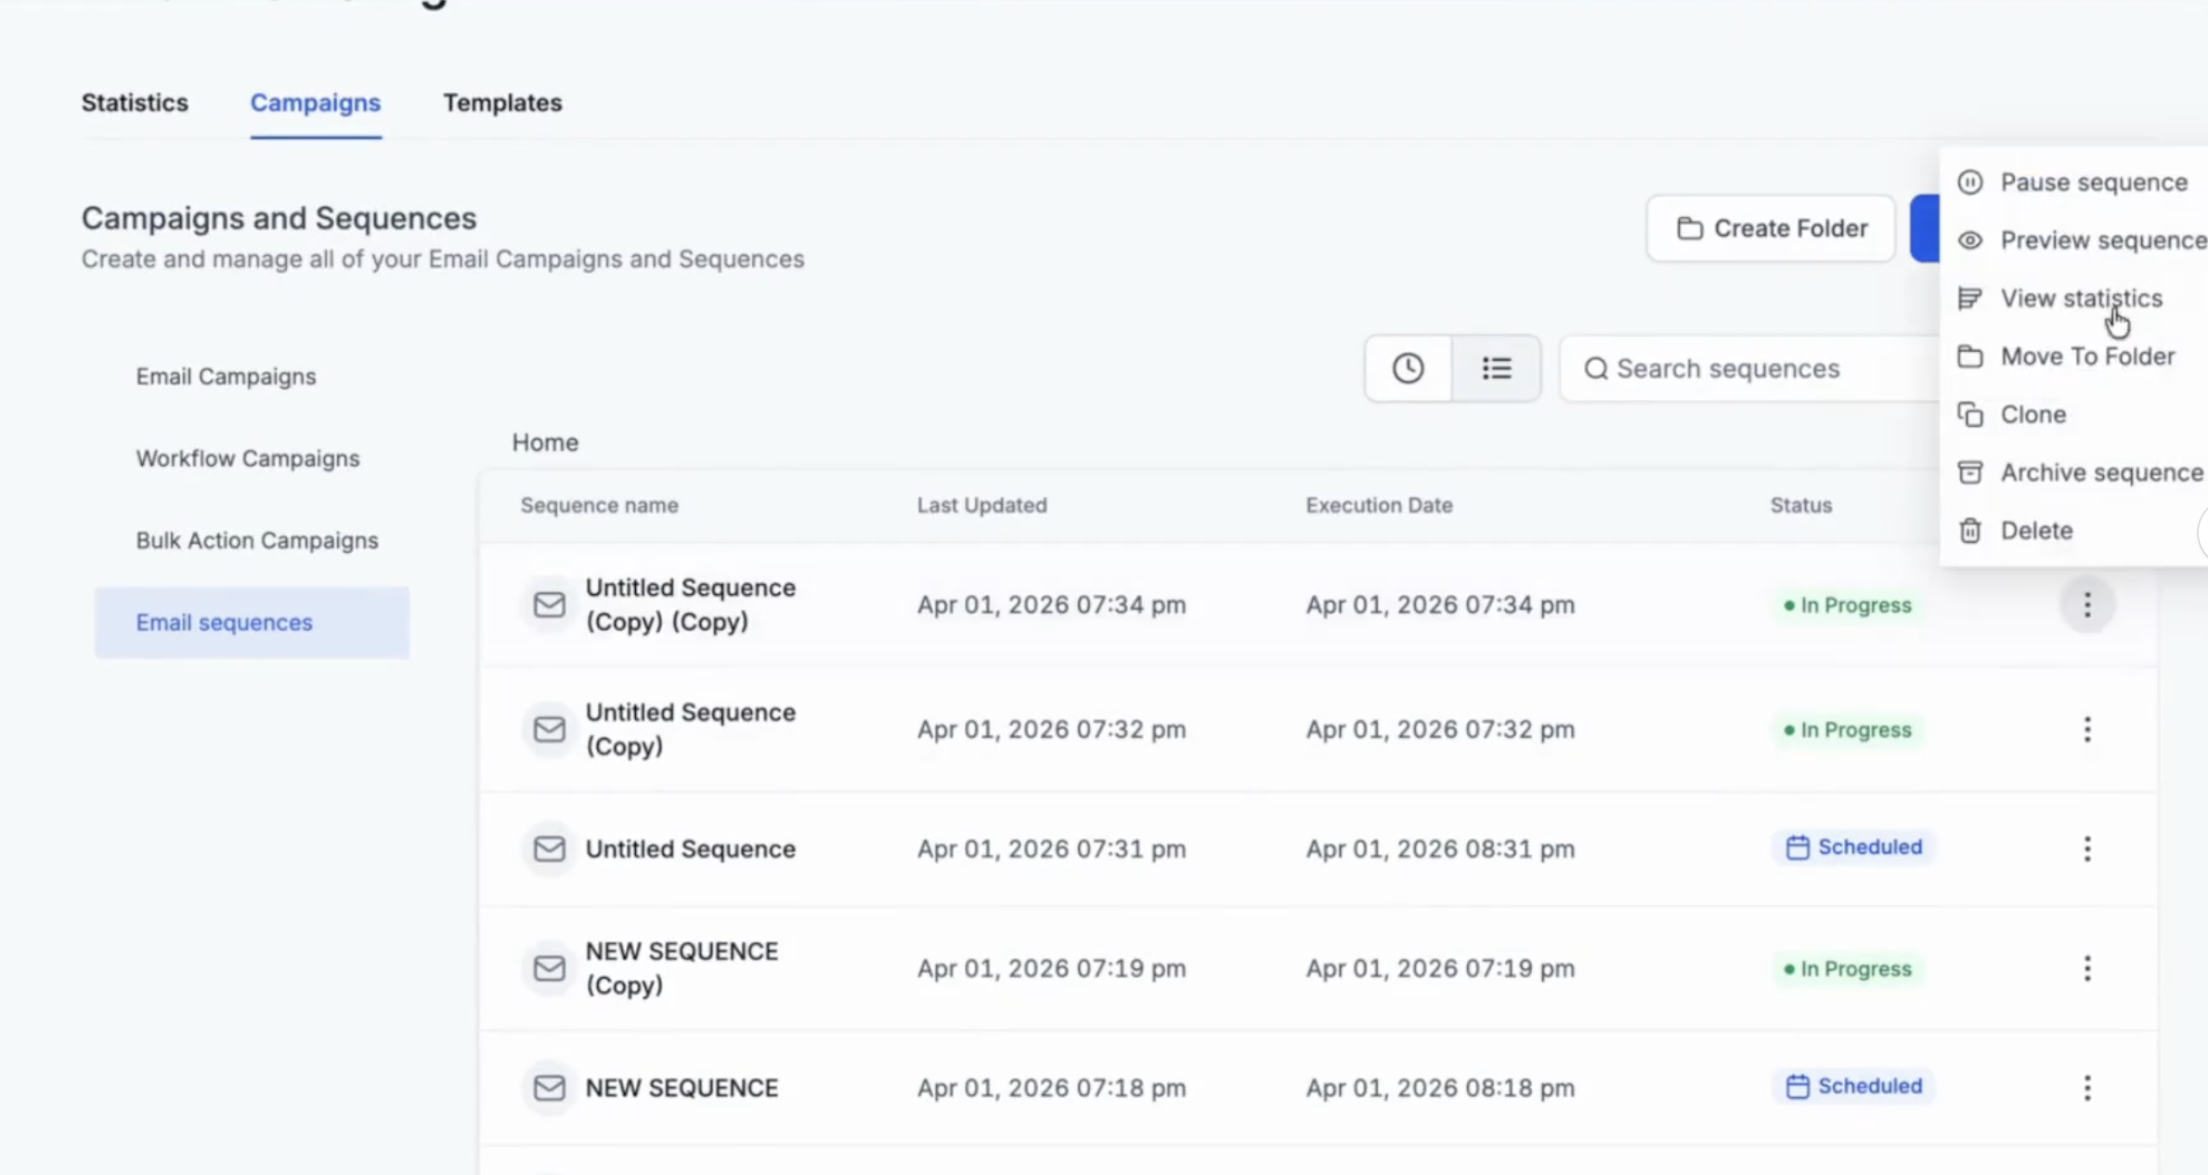The image size is (2208, 1175).
Task: Open three-dot menu for NEW SEQUENCE (Copy)
Action: pyautogui.click(x=2086, y=968)
